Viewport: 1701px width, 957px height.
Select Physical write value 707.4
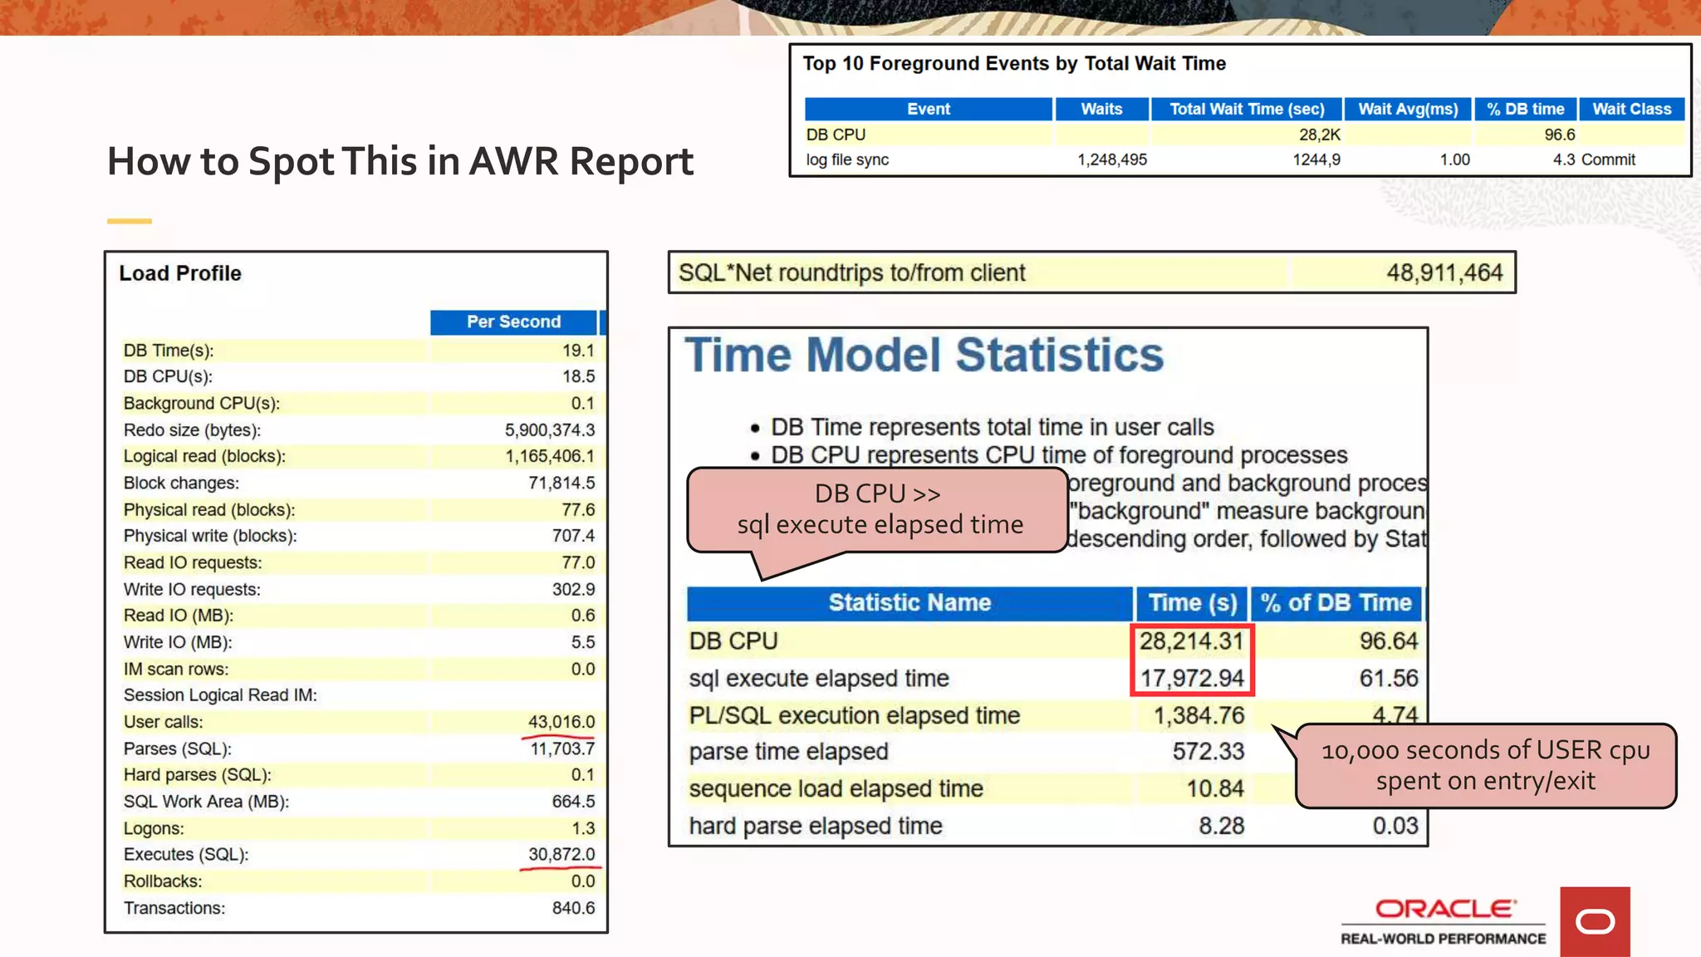click(573, 536)
